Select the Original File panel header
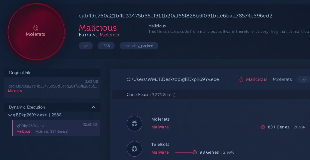This screenshot has width=310, height=160. click(x=52, y=73)
